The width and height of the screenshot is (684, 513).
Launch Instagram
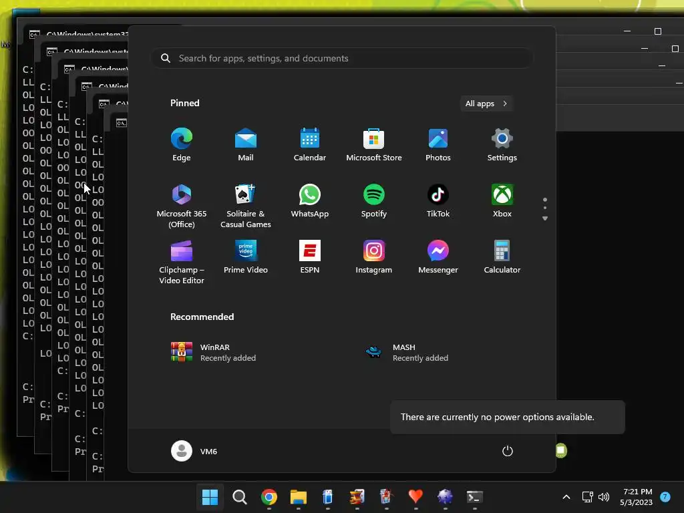[374, 257]
